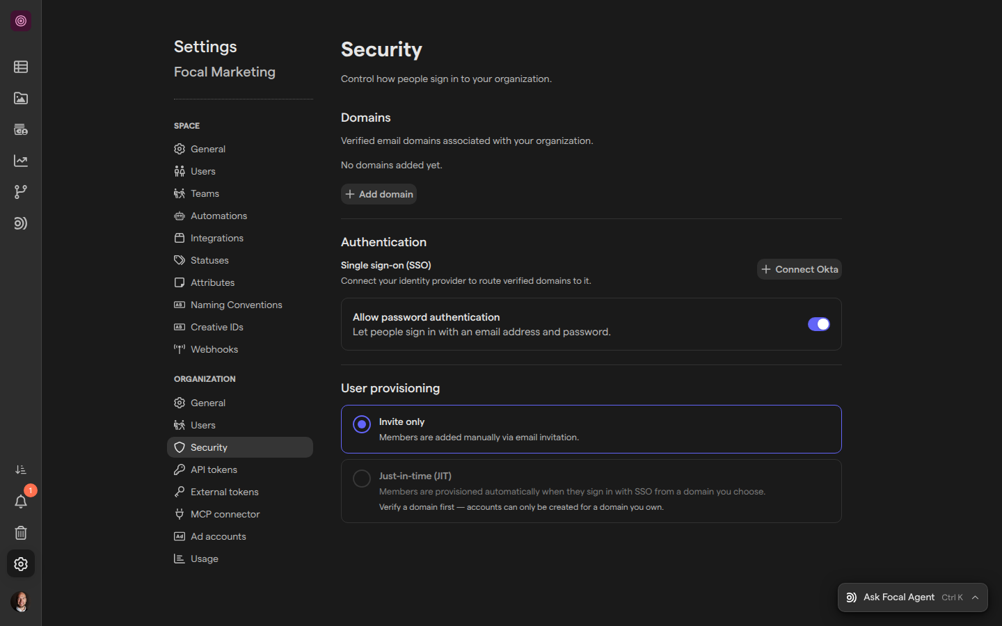The image size is (1002, 626).
Task: Click the pink Focal logo icon
Action: (21, 21)
